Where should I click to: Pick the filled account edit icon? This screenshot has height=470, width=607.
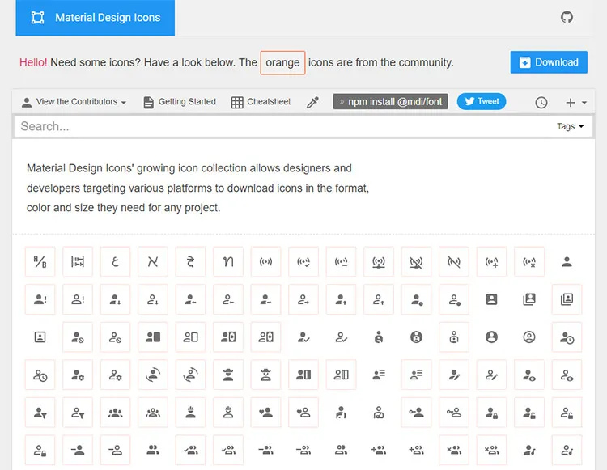point(454,375)
